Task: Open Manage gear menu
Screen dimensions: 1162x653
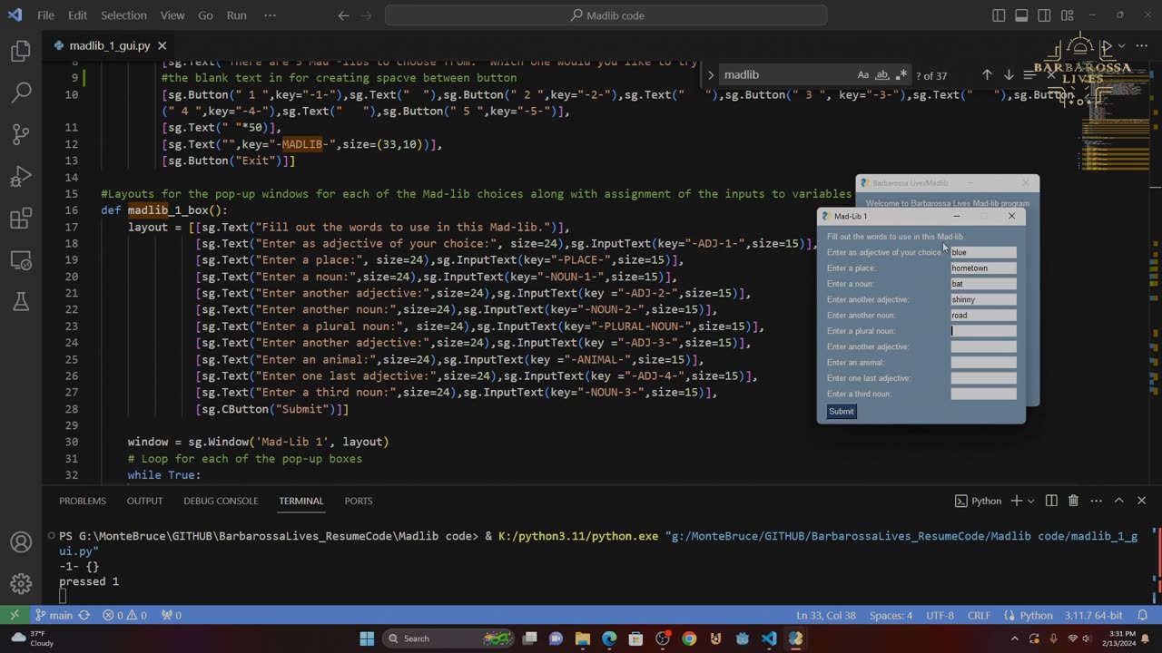Action: pos(21,584)
